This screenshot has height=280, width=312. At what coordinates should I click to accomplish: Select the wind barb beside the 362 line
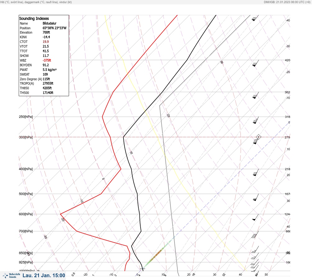tap(256, 95)
